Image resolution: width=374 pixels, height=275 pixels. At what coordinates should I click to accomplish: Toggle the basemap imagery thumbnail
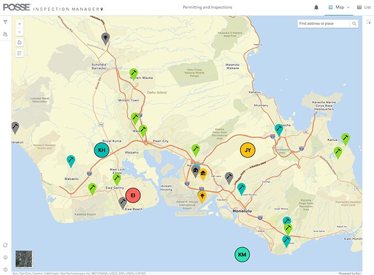(24, 258)
